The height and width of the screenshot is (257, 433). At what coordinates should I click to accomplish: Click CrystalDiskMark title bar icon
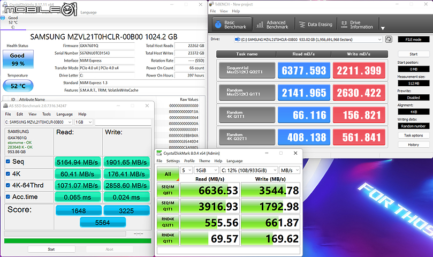click(159, 153)
